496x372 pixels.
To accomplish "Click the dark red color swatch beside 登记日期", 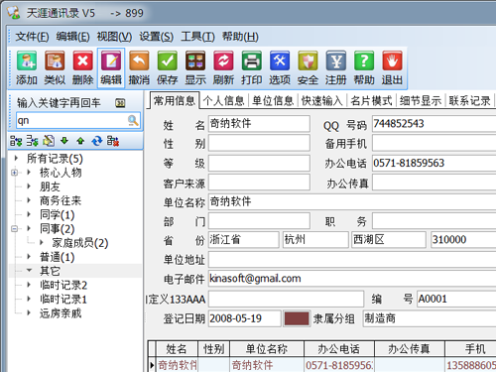I will tap(297, 318).
